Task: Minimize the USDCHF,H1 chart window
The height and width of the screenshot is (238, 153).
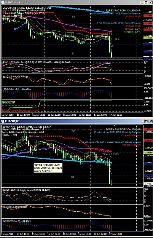Action: [142, 2]
